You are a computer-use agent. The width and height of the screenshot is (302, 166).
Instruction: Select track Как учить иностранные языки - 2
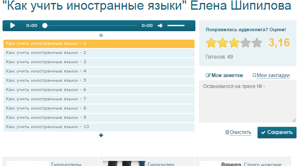tap(99, 53)
